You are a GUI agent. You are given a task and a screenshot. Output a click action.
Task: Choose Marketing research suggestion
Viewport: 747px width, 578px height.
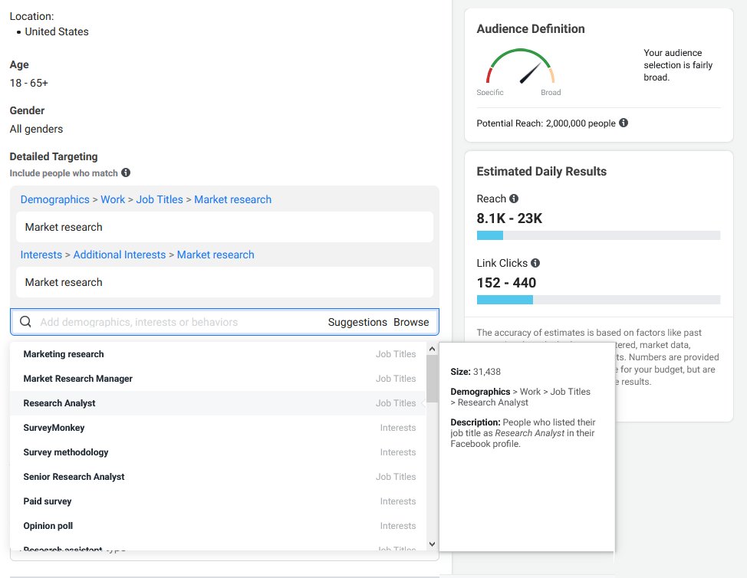pyautogui.click(x=218, y=354)
